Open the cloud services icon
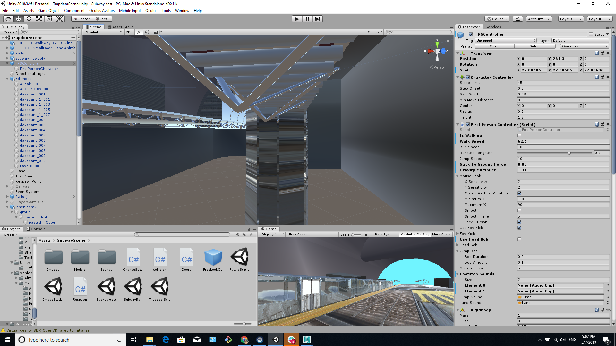The image size is (616, 346). (518, 19)
